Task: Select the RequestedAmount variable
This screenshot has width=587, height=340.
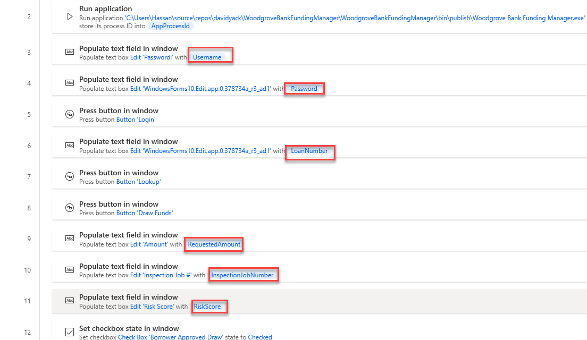Action: click(x=213, y=244)
